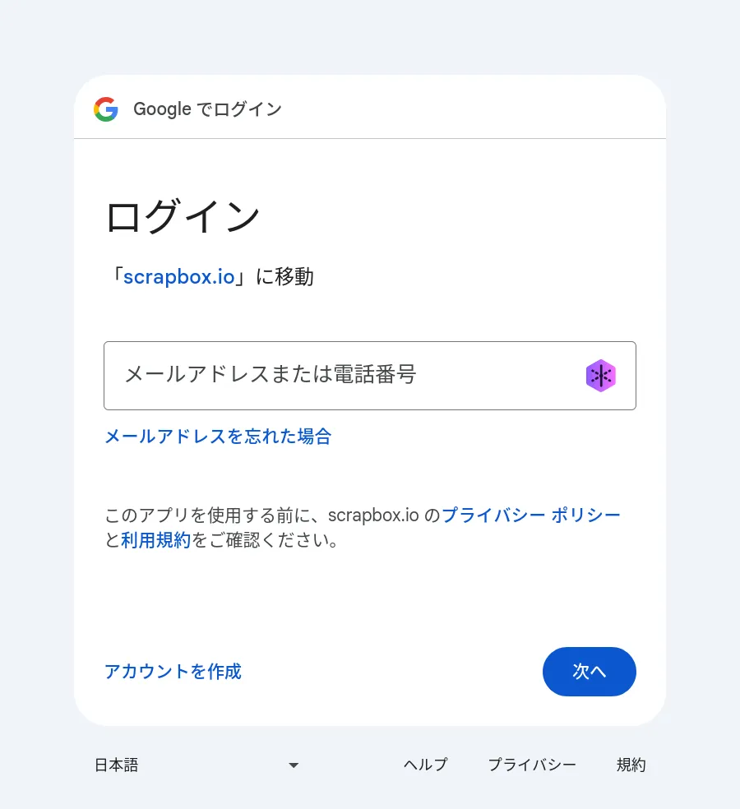Viewport: 740px width, 809px height.
Task: Click the Google でログイン header text
Action: 207,109
